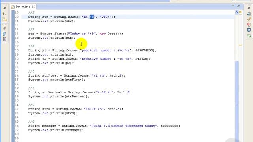Click println(strS) on line 43
This screenshot has width=253, height=142.
coord(53,113)
